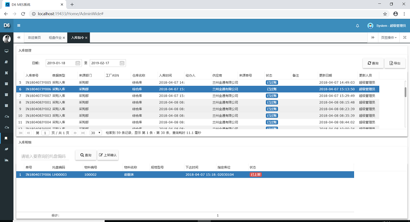This screenshot has height=222, width=410.
Task: Click the 查询 search button in 入库明细
Action: coord(86,155)
